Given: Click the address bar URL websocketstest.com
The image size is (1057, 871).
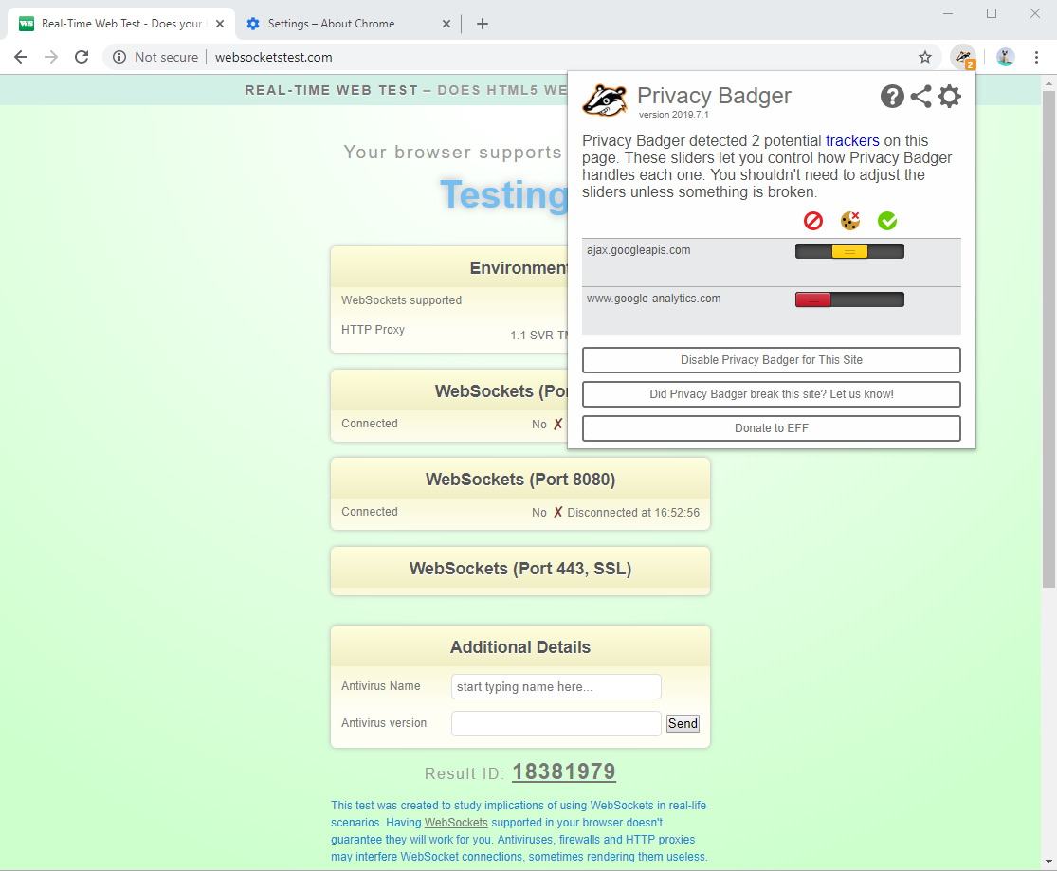Looking at the screenshot, I should 274,57.
